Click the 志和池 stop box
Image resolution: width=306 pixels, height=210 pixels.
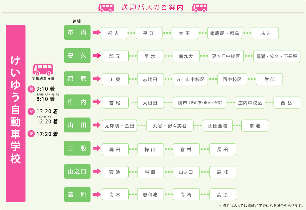tap(150, 195)
